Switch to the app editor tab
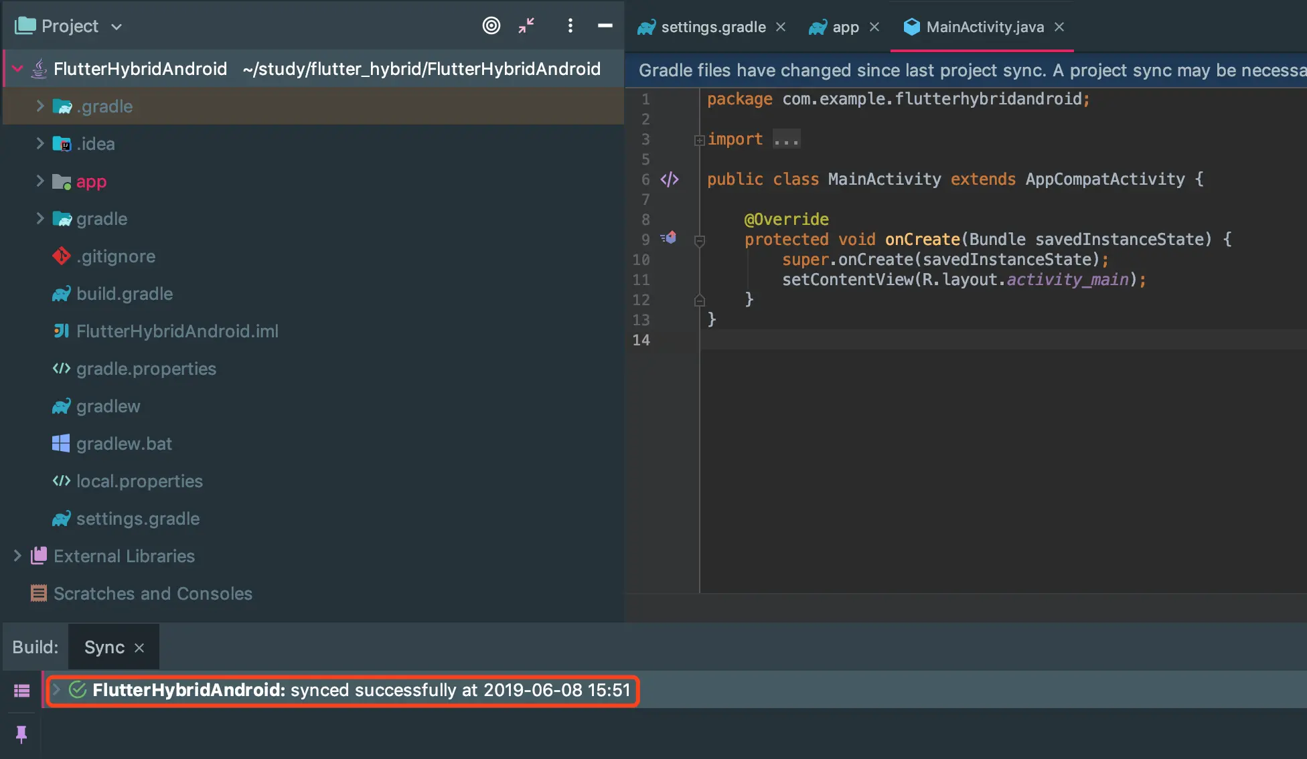 coord(845,27)
